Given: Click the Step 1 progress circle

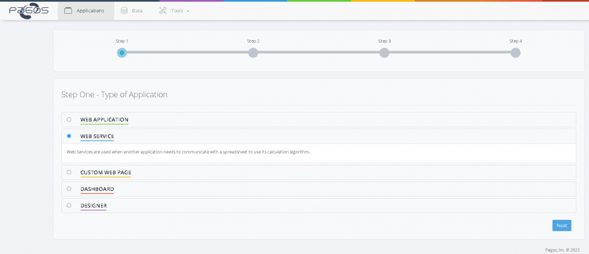Looking at the screenshot, I should (122, 53).
